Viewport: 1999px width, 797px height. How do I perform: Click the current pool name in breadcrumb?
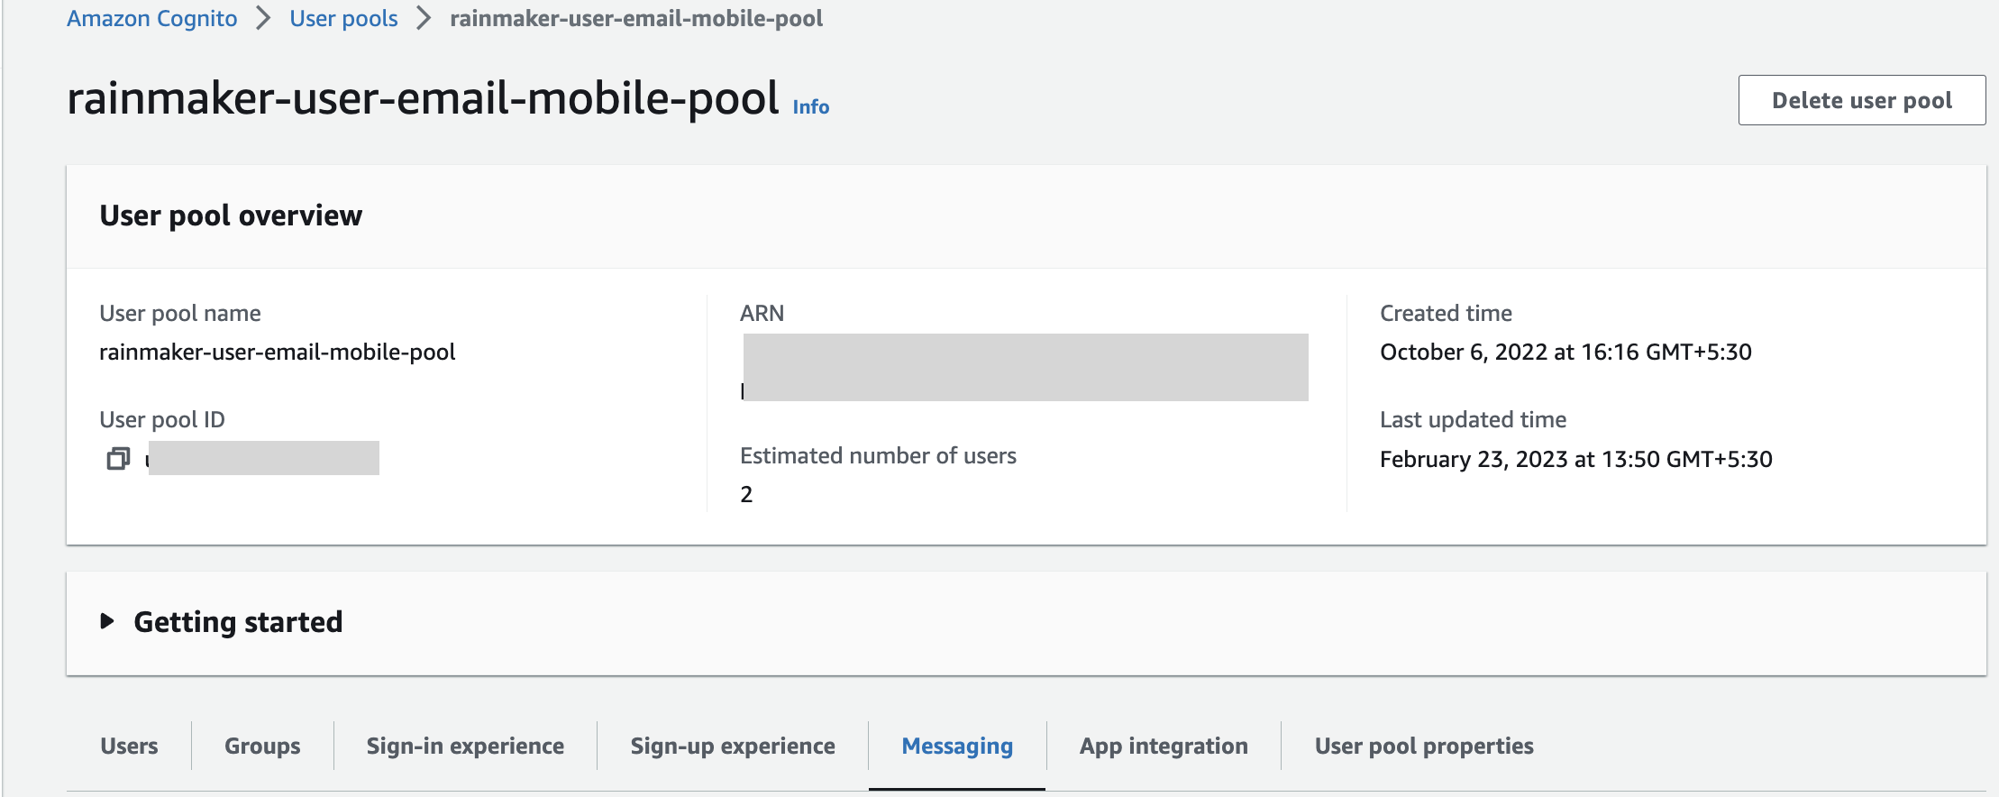[636, 18]
